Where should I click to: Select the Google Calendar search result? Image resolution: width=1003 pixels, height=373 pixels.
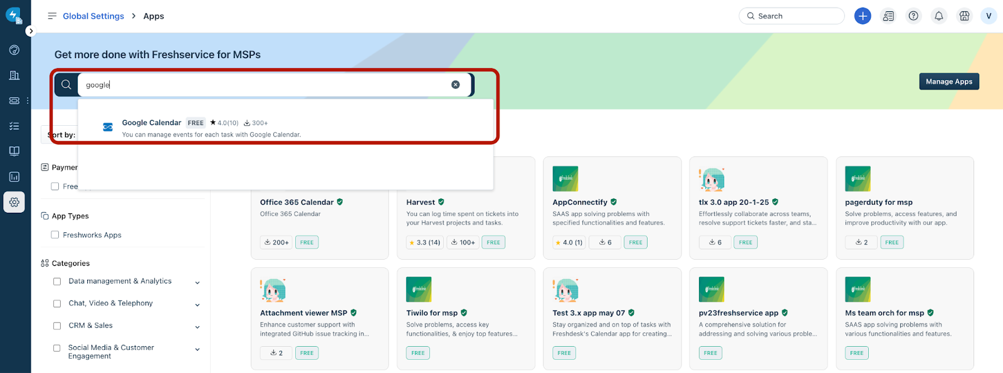[285, 128]
